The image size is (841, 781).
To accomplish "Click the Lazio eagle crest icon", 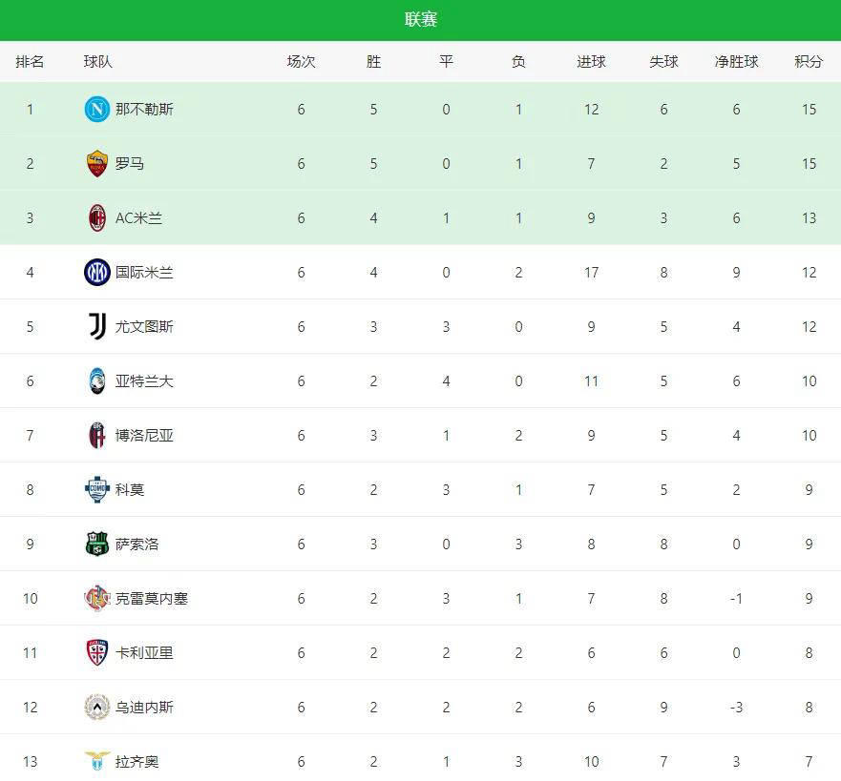I will pyautogui.click(x=97, y=762).
